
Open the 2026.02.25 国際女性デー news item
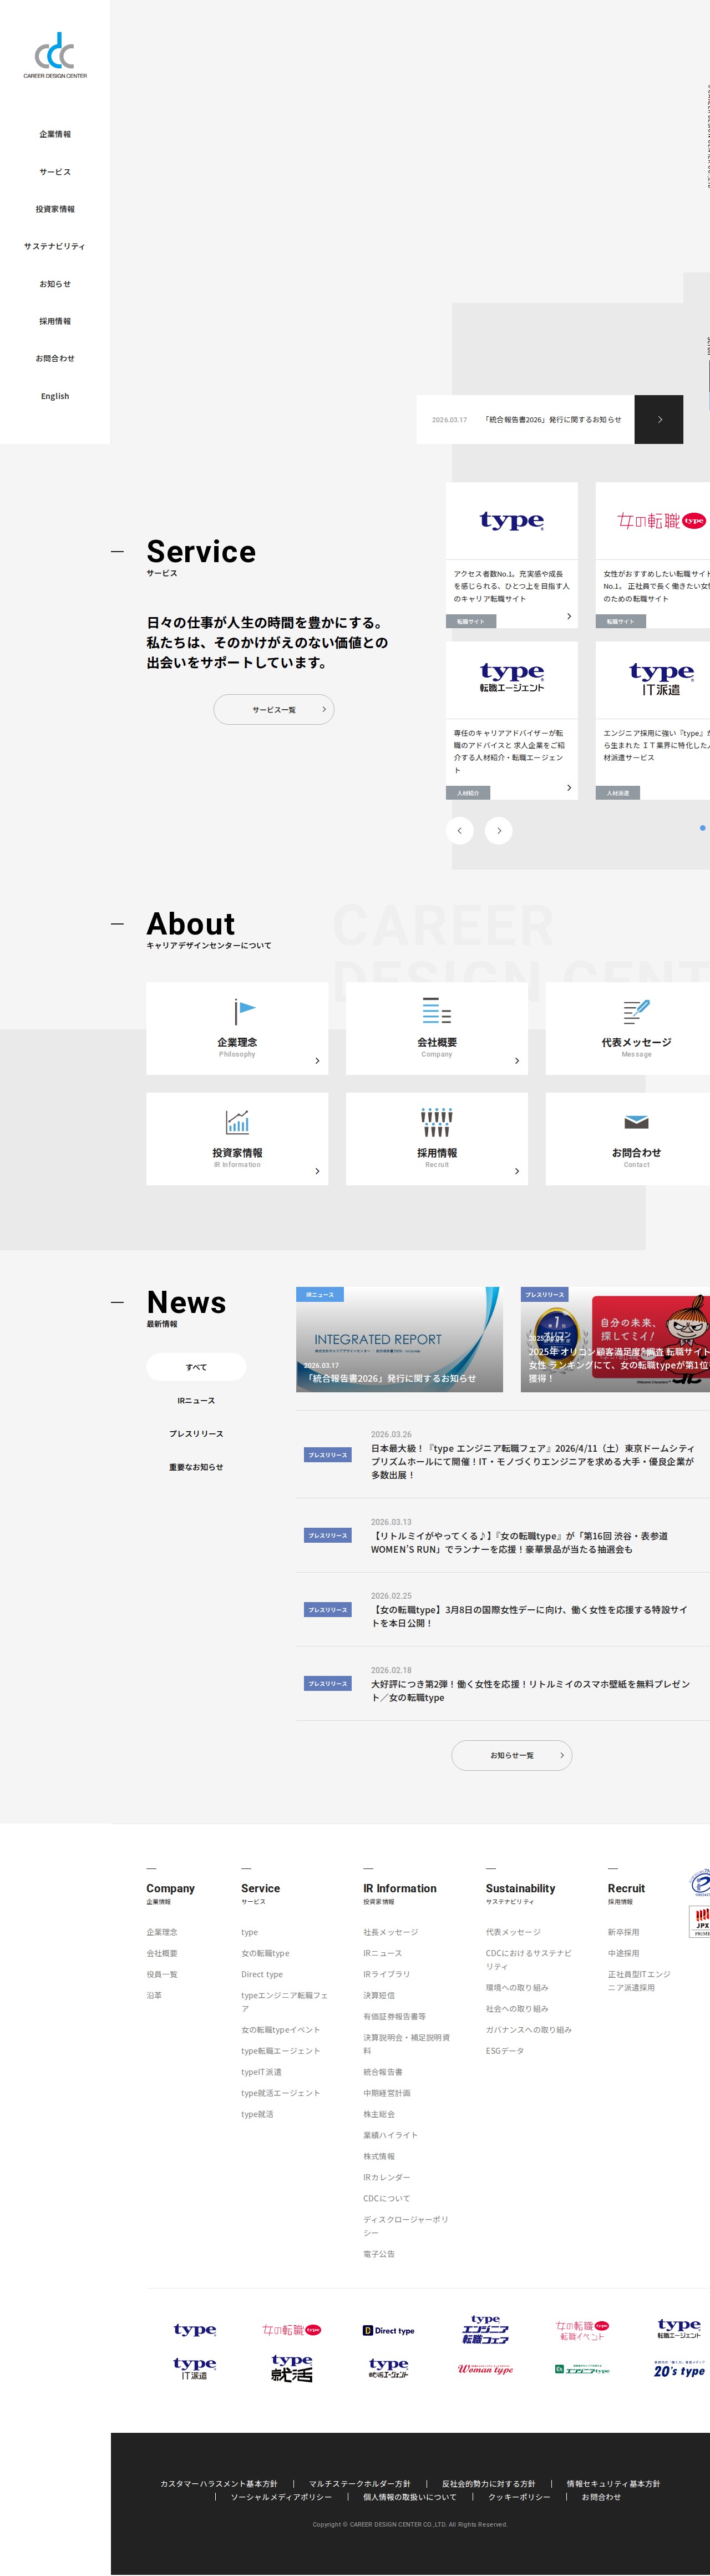[x=503, y=1609]
